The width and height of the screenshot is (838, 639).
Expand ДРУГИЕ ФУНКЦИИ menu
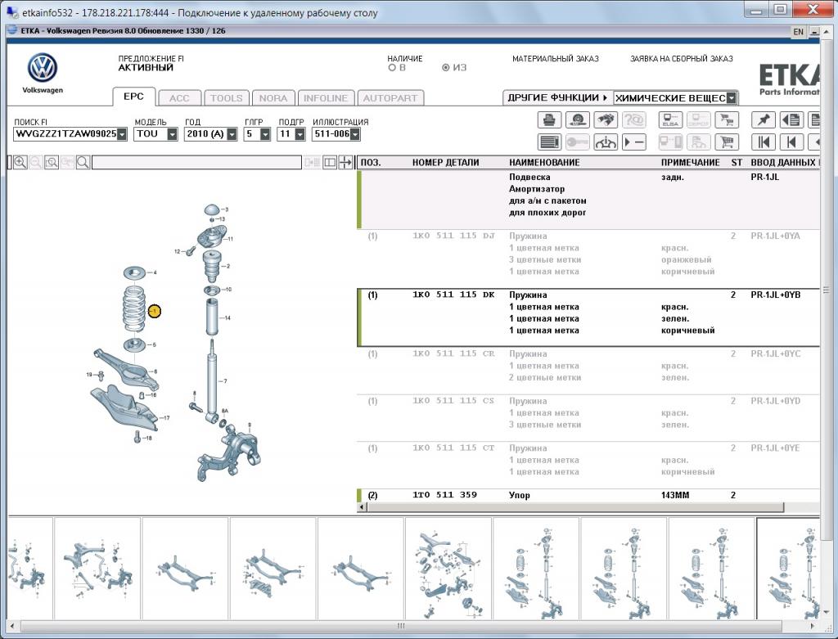[x=558, y=98]
